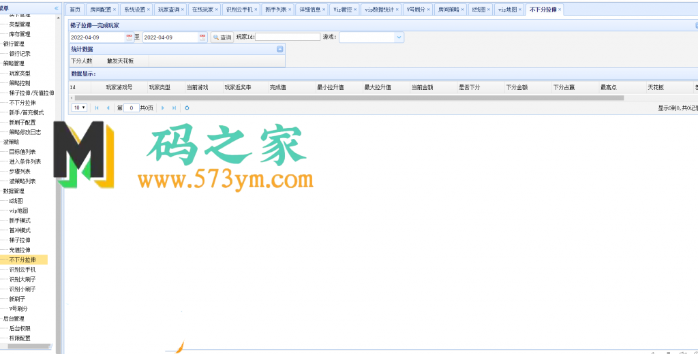
Task: Switch to the vip数据统计 tab
Action: (379, 10)
